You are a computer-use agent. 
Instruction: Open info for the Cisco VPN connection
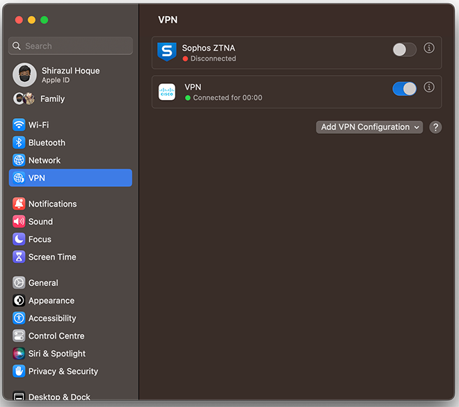tap(429, 88)
